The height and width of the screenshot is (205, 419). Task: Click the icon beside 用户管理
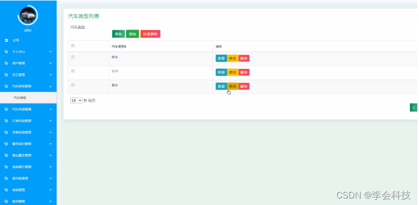(7, 63)
